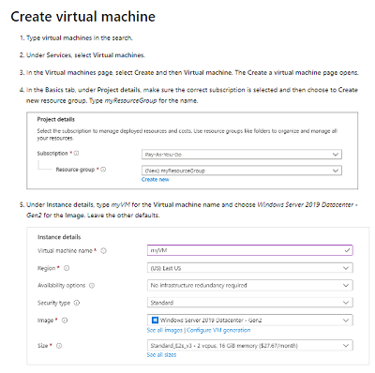
Task: Click the checkmark in the VM name field
Action: pos(347,250)
